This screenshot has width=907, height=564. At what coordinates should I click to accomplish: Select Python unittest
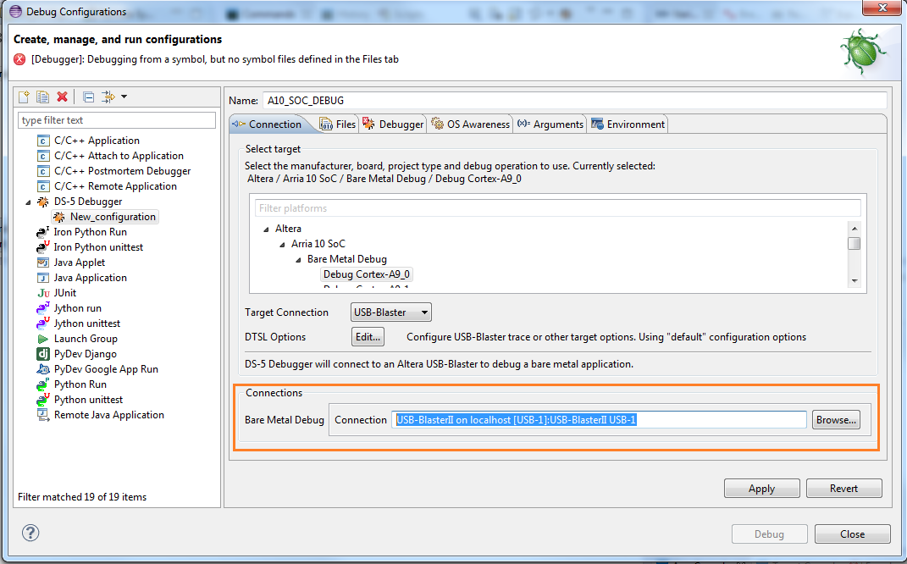[89, 400]
